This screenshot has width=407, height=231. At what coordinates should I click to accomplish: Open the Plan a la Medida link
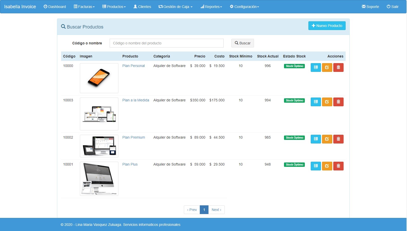point(136,100)
